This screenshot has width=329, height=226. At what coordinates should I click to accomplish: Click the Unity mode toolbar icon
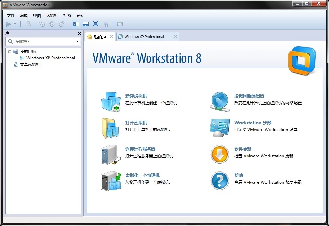[106, 24]
